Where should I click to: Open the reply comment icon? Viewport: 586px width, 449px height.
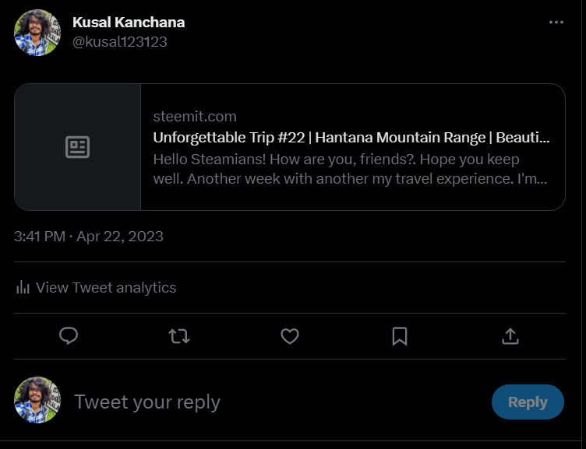pyautogui.click(x=69, y=335)
